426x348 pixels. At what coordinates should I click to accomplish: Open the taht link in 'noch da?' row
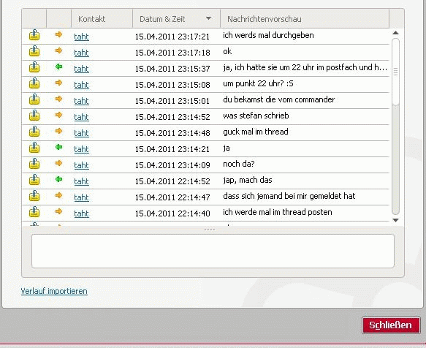click(x=81, y=164)
